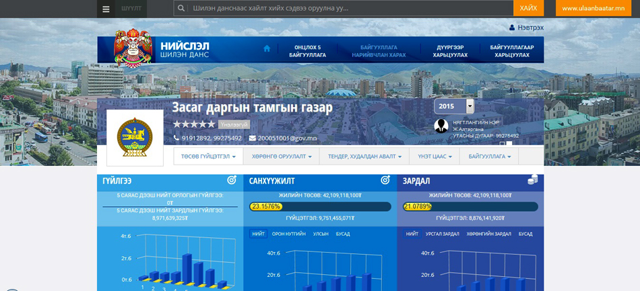Click the orange Хайх search button
Image resolution: width=640 pixels, height=291 pixels.
tap(528, 8)
